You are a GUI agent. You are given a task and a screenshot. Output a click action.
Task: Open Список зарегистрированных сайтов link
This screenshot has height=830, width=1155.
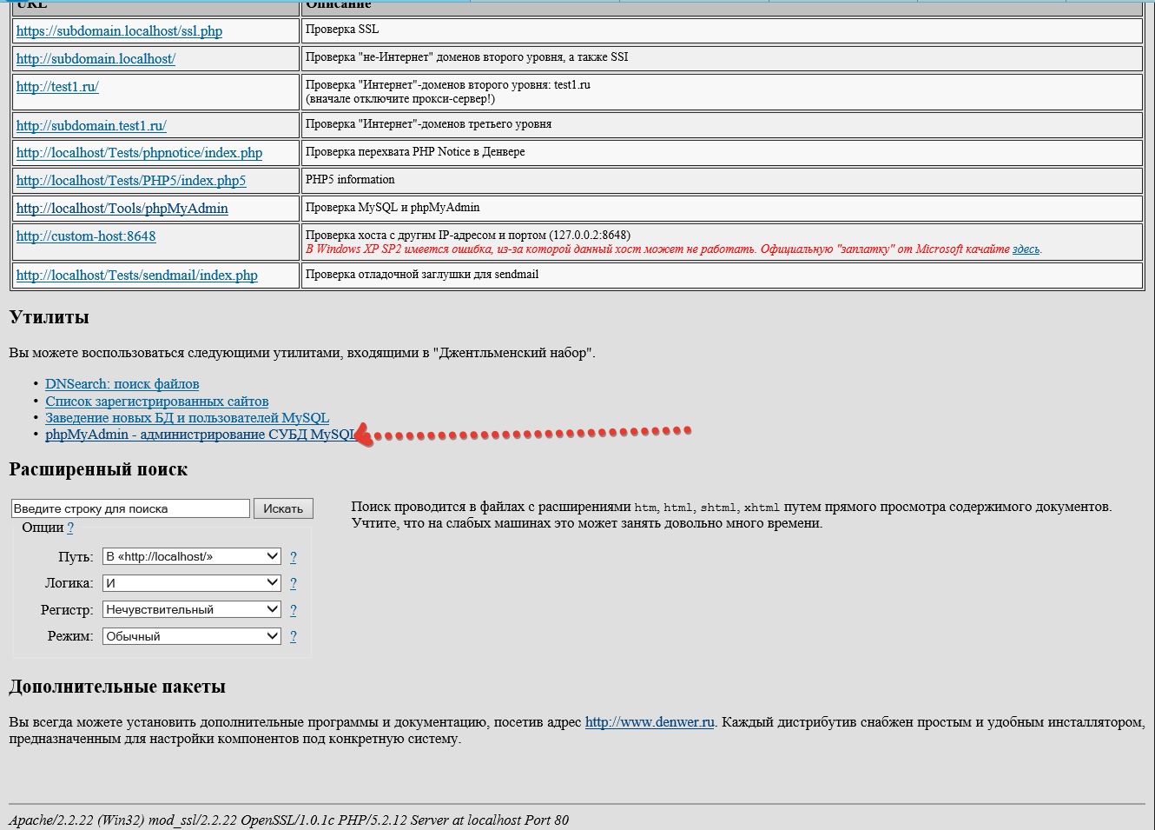coord(157,402)
